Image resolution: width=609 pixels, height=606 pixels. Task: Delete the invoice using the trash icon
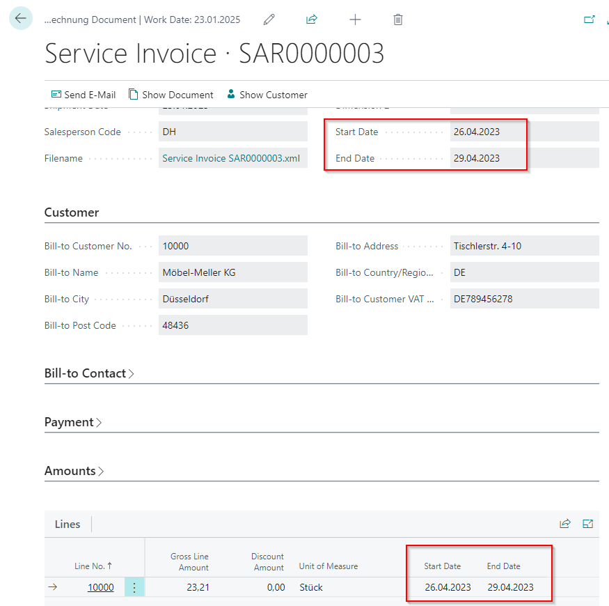(398, 20)
